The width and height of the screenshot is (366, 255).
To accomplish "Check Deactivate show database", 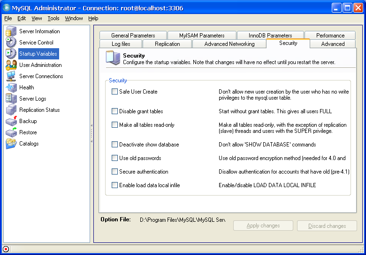I will coord(114,145).
